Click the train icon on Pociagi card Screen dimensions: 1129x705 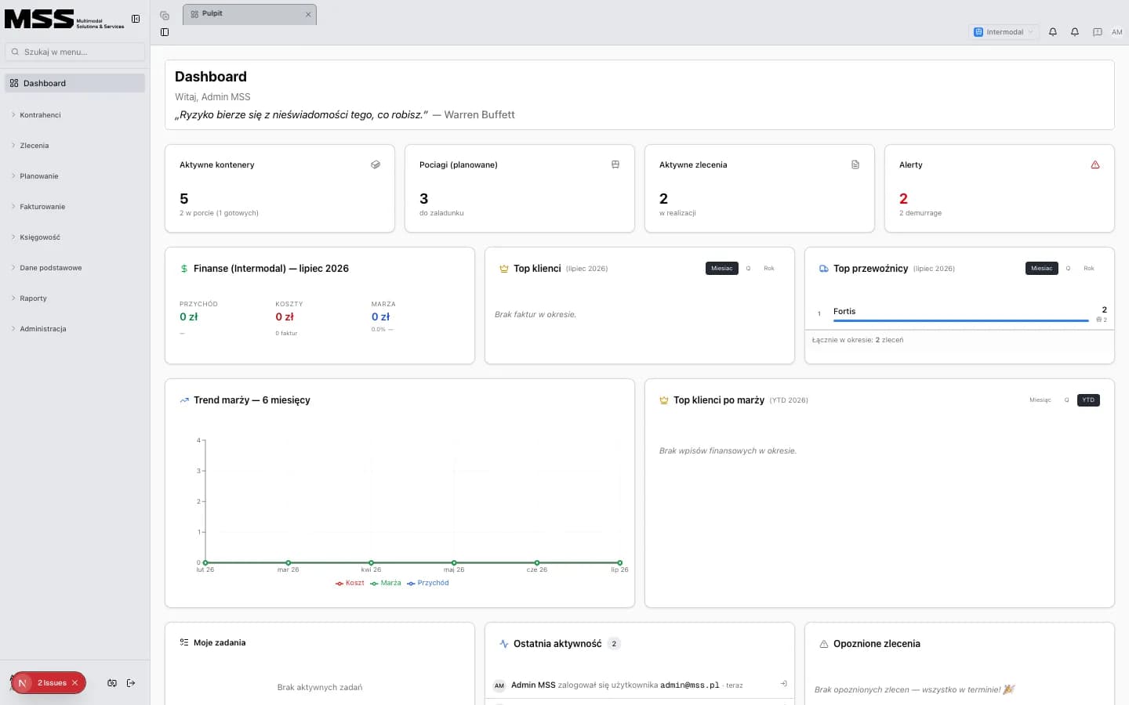(x=615, y=164)
